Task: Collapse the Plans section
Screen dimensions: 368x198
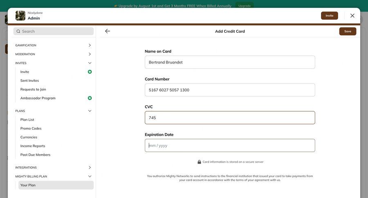Action: coord(53,111)
